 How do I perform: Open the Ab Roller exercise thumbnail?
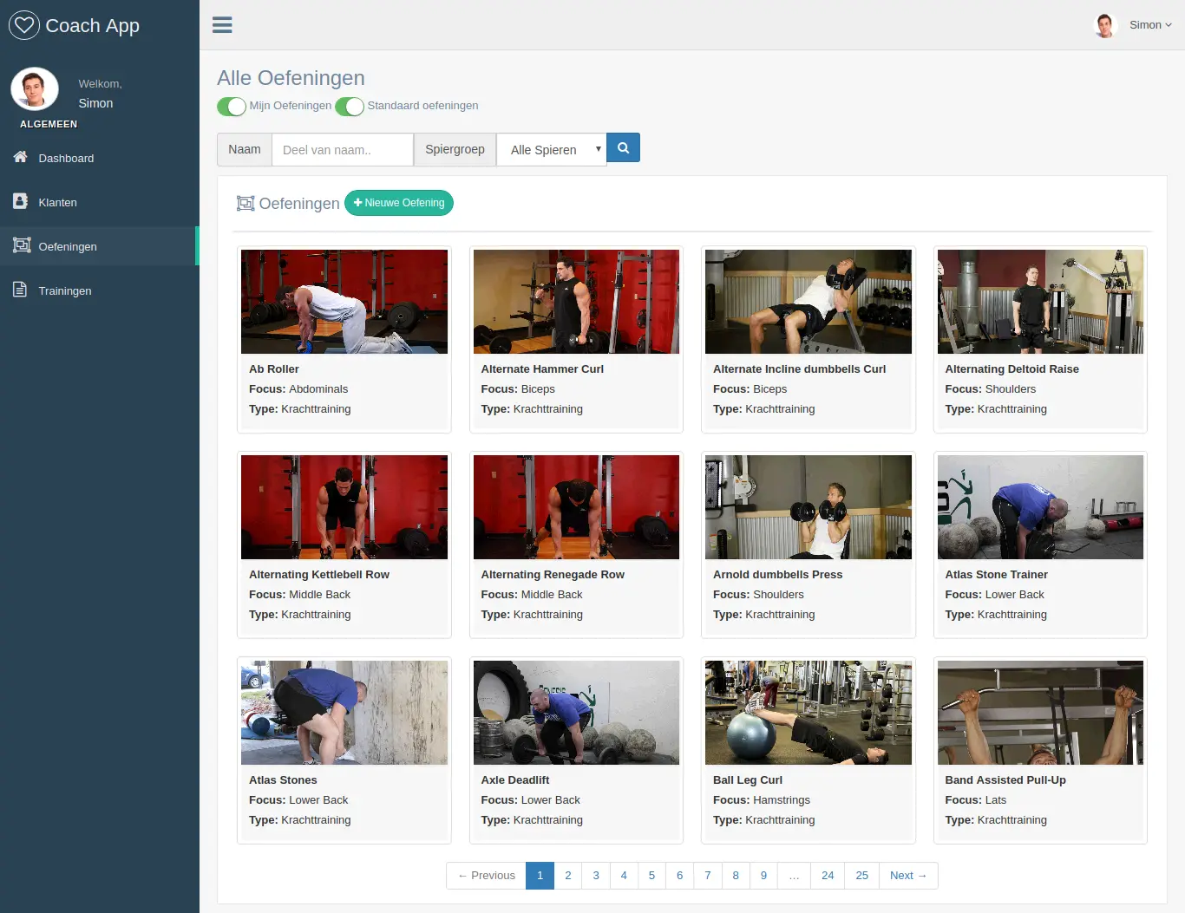coord(344,302)
